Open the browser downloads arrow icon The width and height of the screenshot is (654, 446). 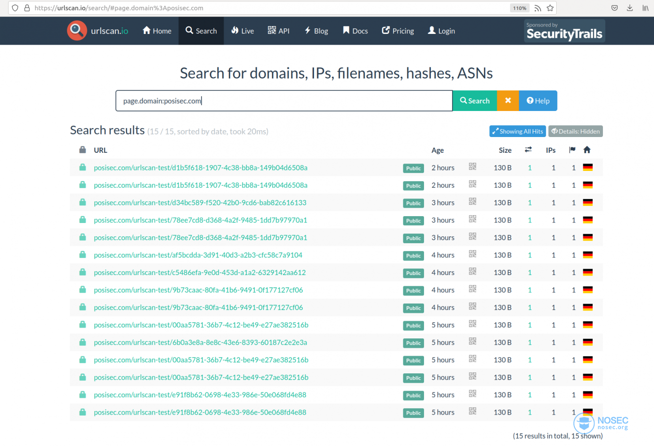pyautogui.click(x=629, y=8)
